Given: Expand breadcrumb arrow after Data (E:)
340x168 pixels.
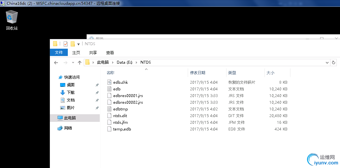Looking at the screenshot, I should click(x=136, y=62).
